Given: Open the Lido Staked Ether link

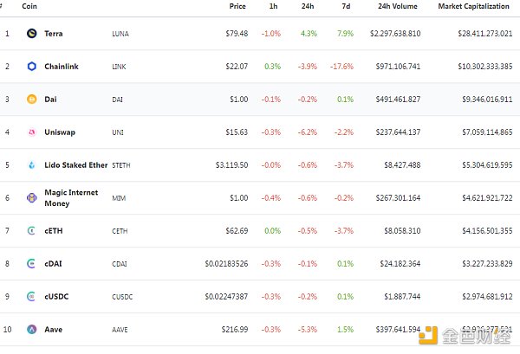Looking at the screenshot, I should tap(75, 165).
